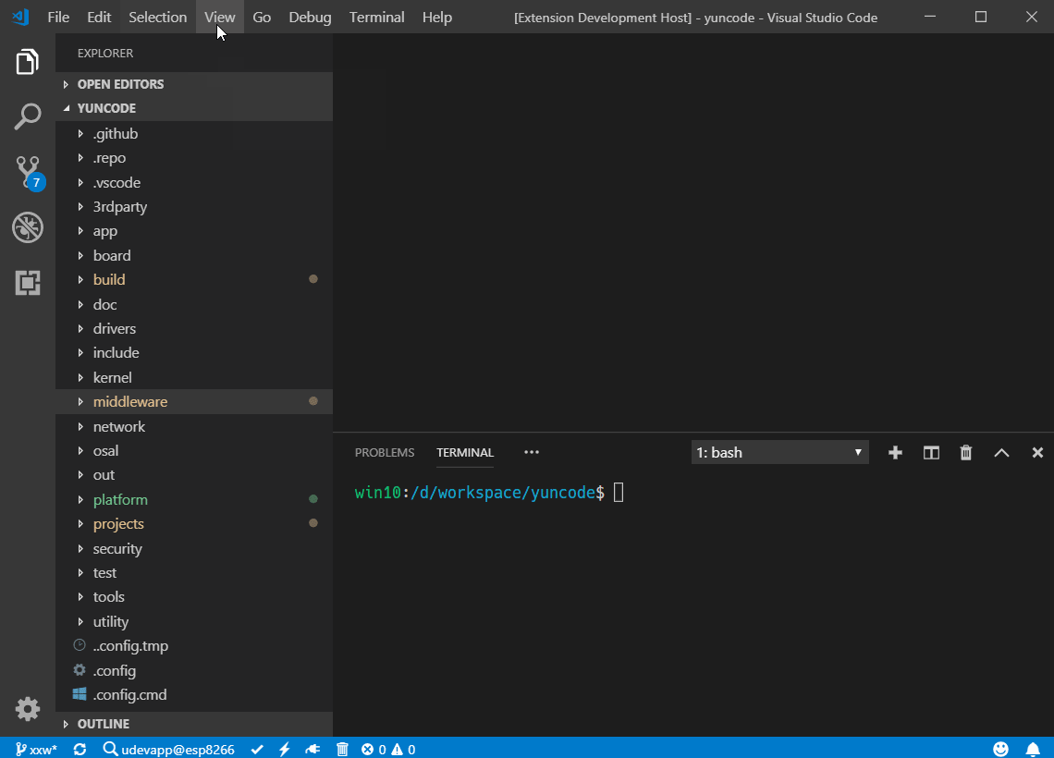The width and height of the screenshot is (1054, 758).
Task: Open the View menu
Action: (220, 17)
